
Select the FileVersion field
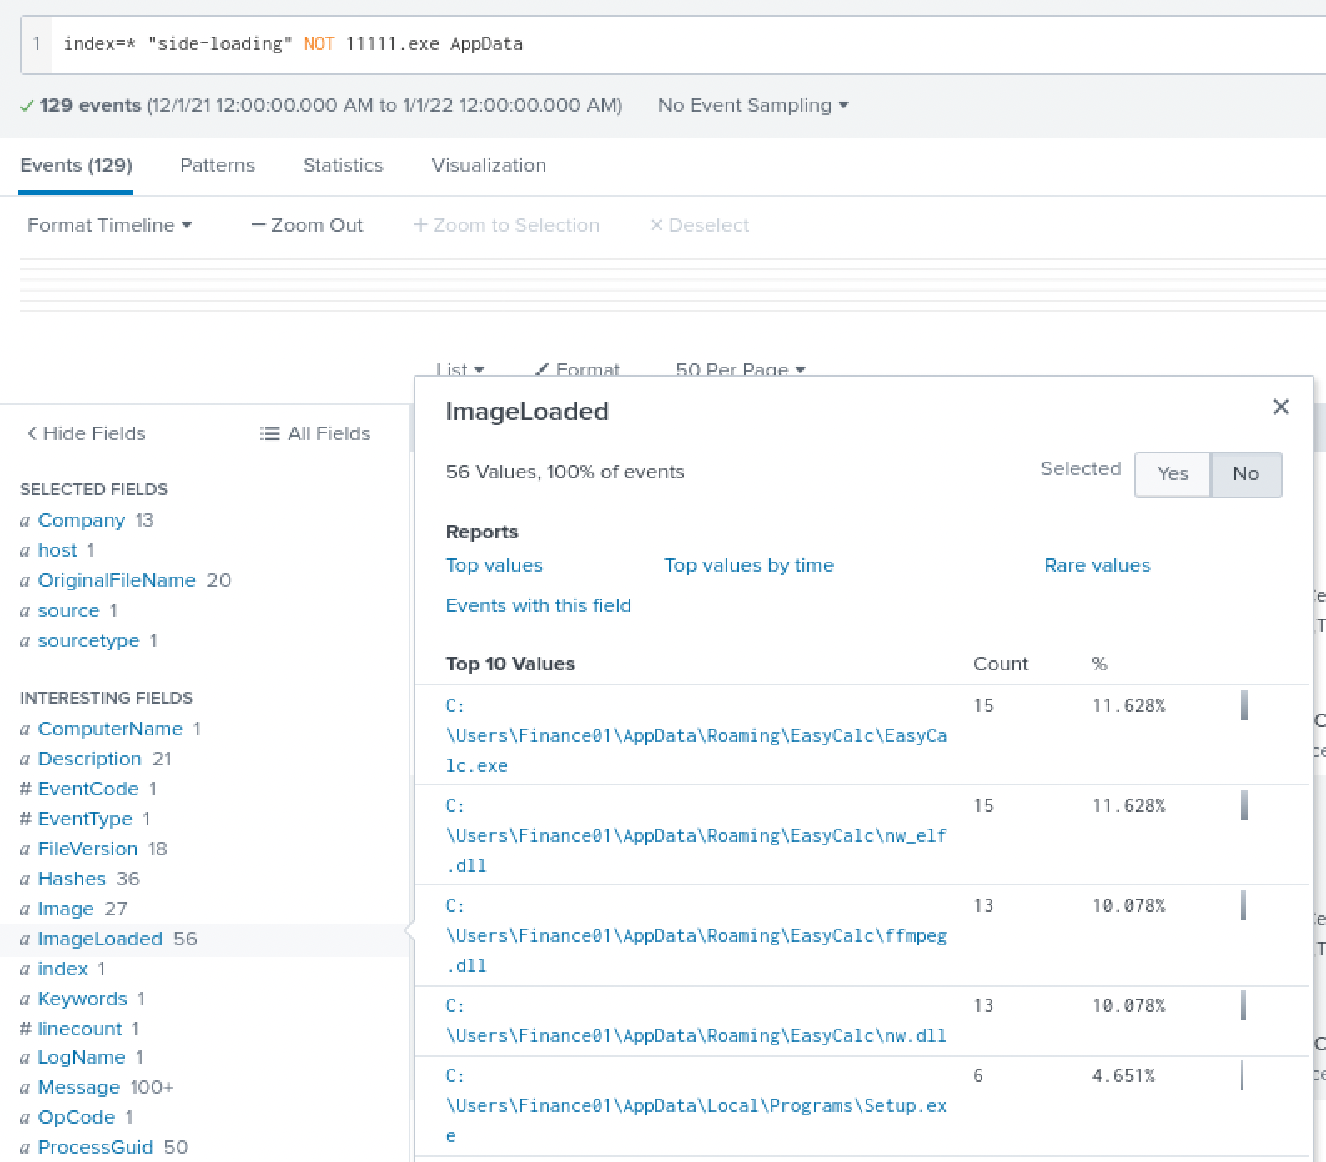pyautogui.click(x=88, y=849)
